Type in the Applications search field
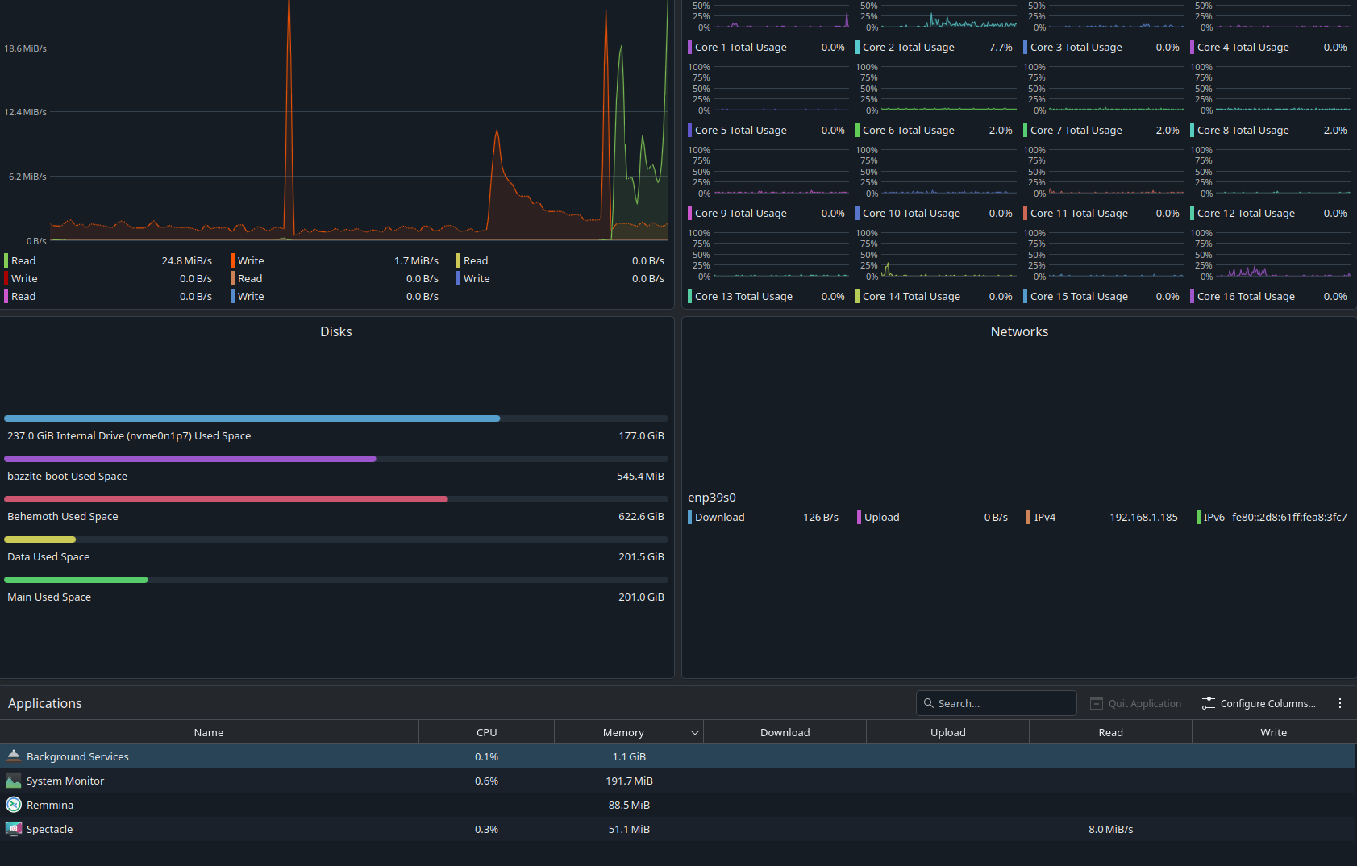This screenshot has width=1357, height=866. pos(1003,703)
